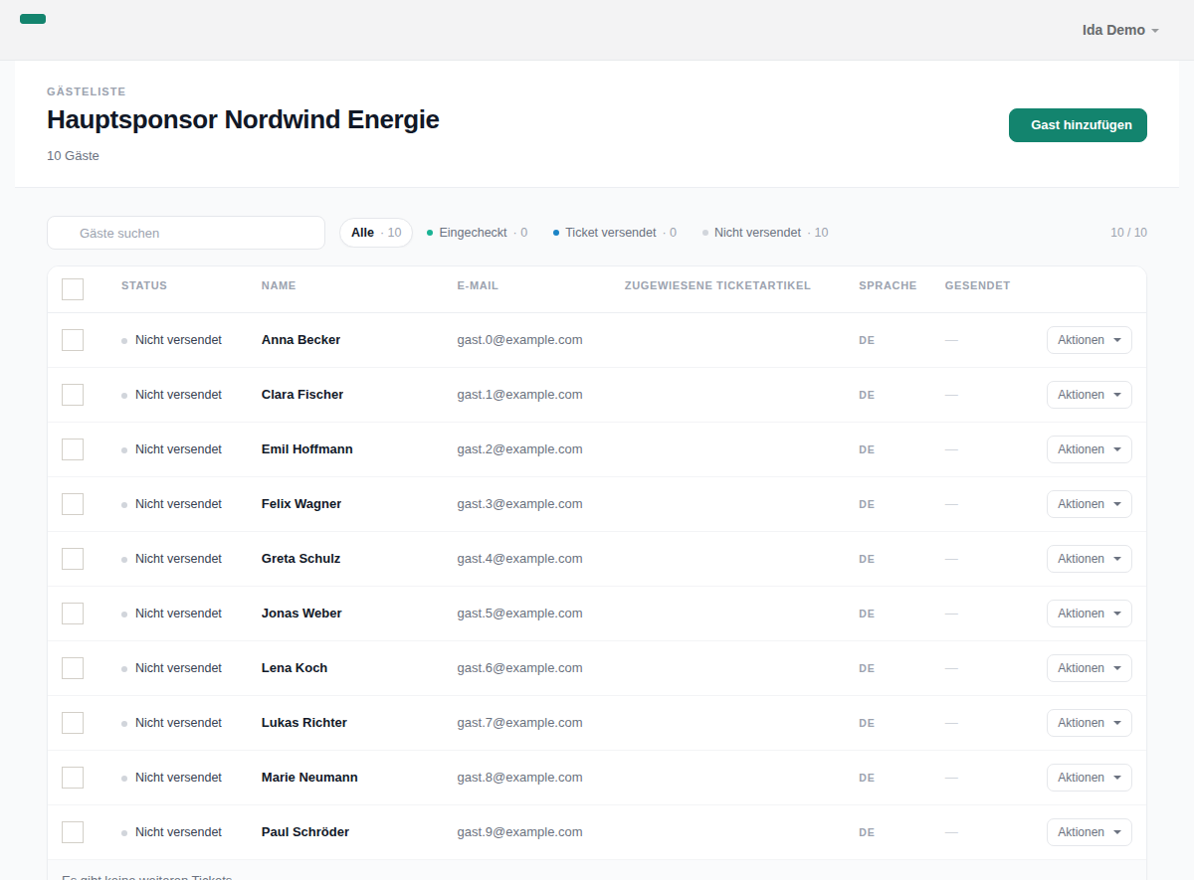Viewport: 1194px width, 880px height.
Task: Click the STATUS column header
Action: (144, 285)
